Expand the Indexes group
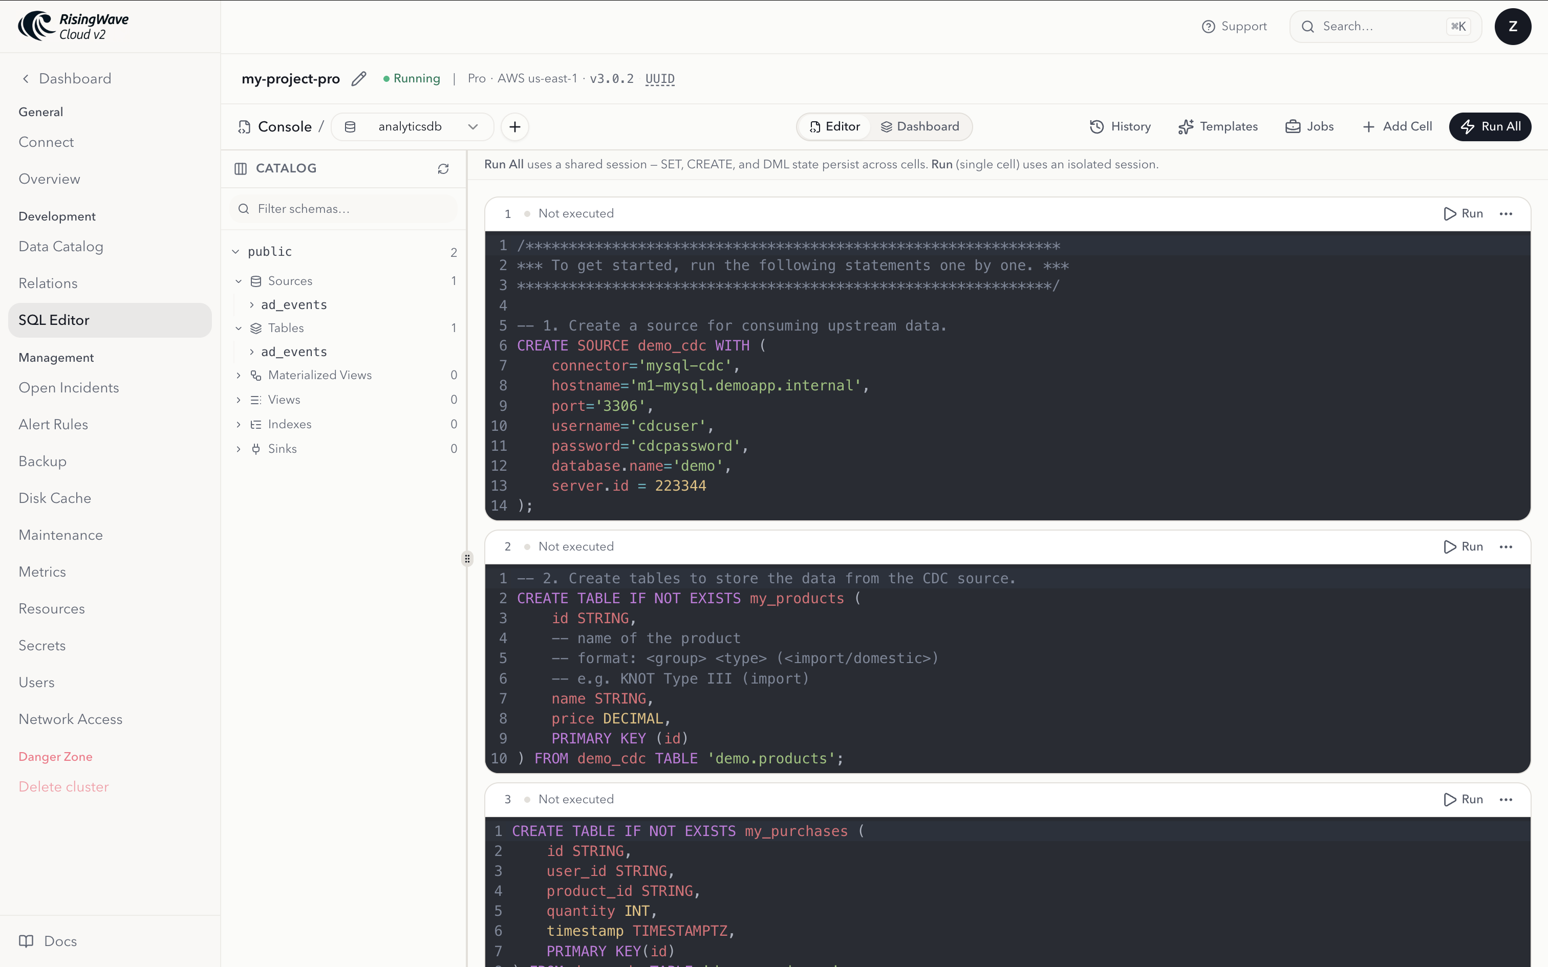The image size is (1548, 967). tap(239, 425)
